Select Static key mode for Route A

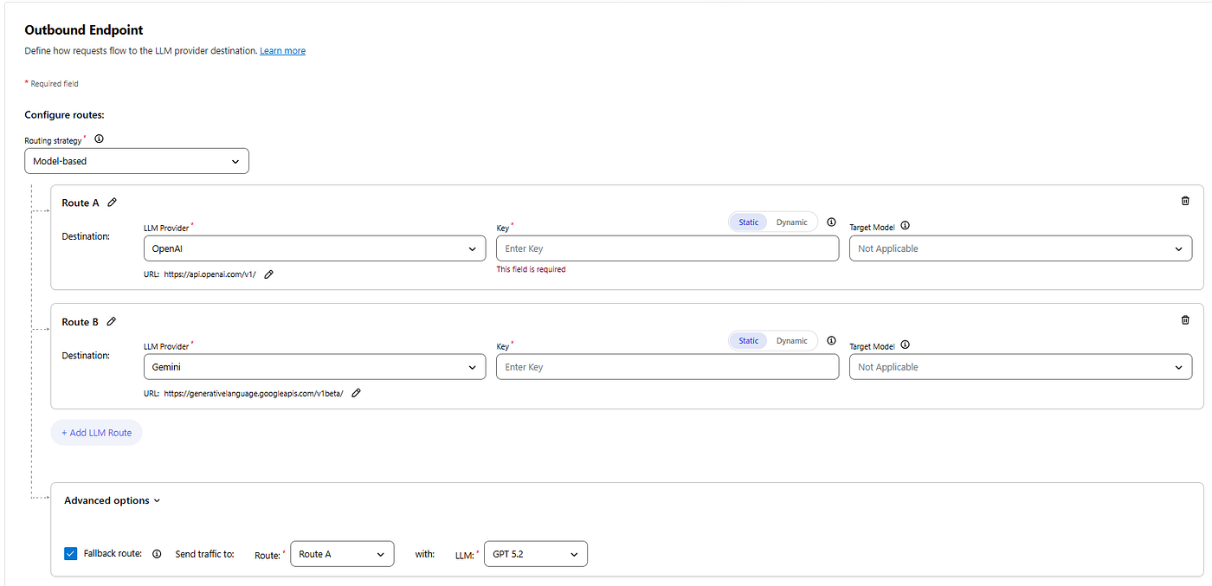pos(748,222)
